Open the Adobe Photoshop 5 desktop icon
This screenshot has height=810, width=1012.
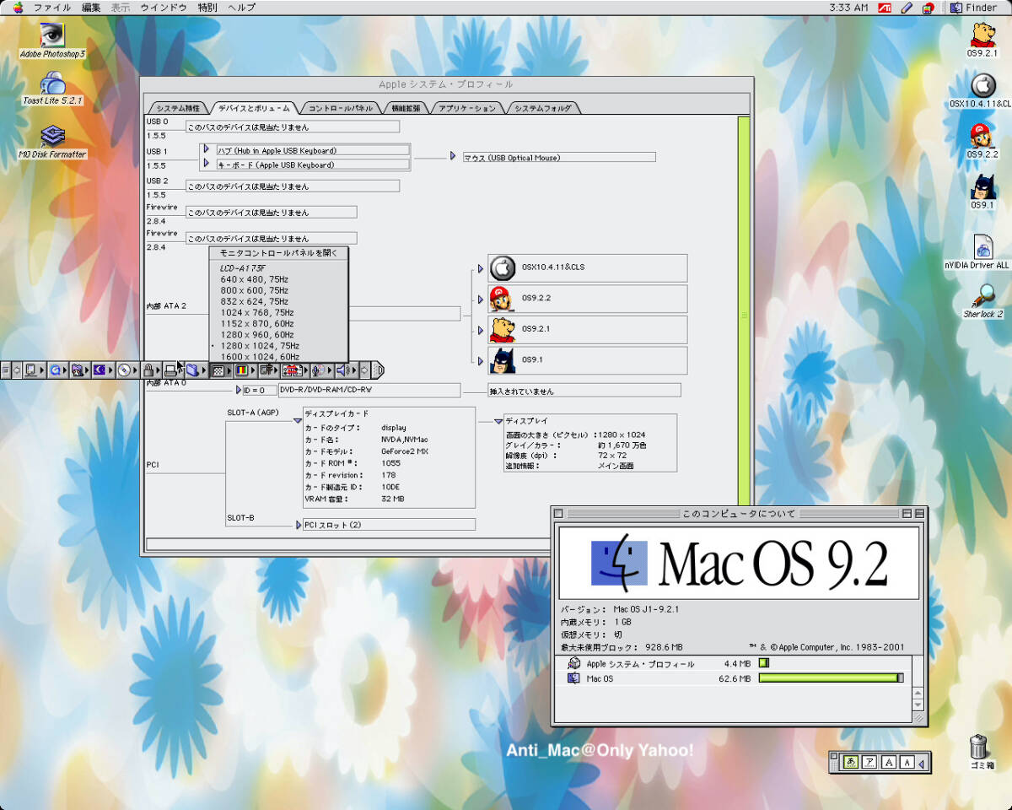(x=52, y=36)
